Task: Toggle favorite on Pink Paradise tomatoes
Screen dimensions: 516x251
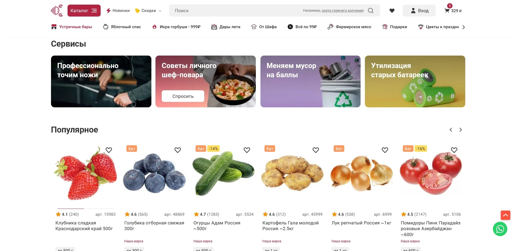Action: click(454, 150)
